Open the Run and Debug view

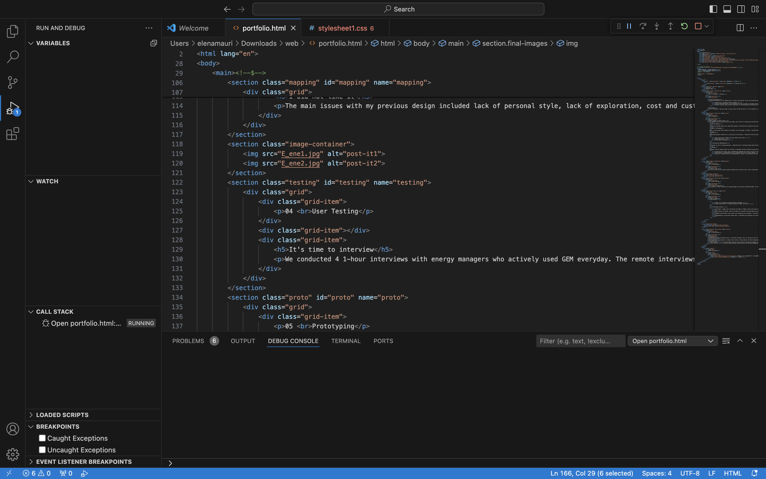point(13,108)
